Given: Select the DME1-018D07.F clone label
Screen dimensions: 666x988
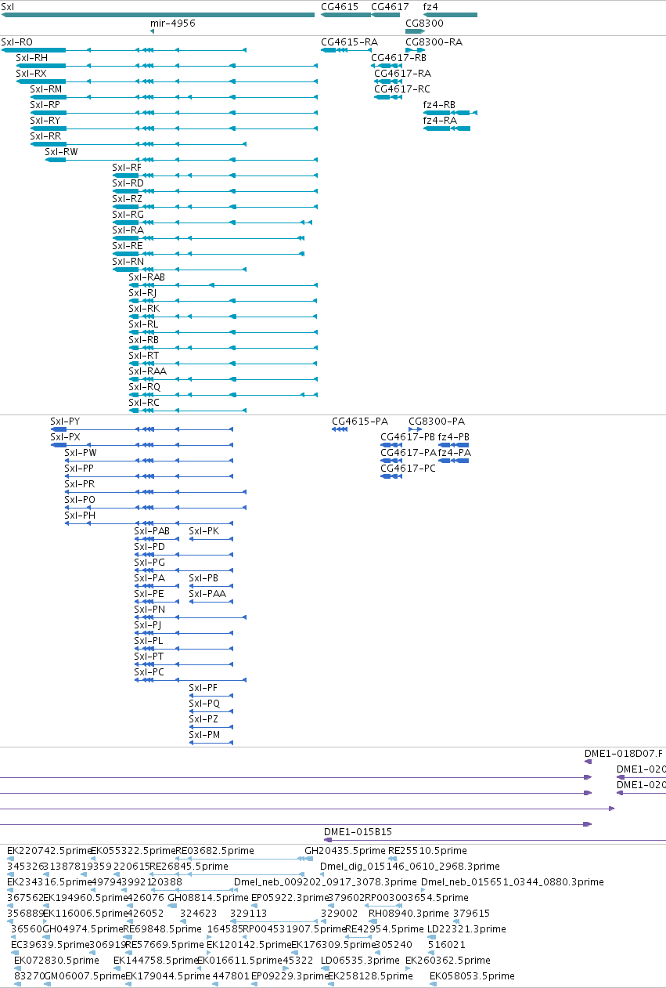Looking at the screenshot, I should click(624, 754).
